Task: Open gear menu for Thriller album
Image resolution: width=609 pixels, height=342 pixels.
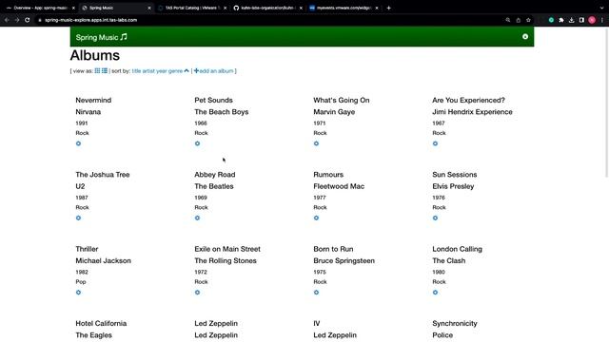Action: coord(78,293)
